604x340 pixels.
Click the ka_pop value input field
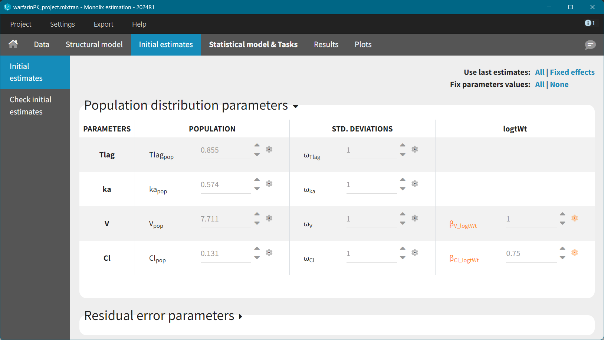pyautogui.click(x=225, y=185)
